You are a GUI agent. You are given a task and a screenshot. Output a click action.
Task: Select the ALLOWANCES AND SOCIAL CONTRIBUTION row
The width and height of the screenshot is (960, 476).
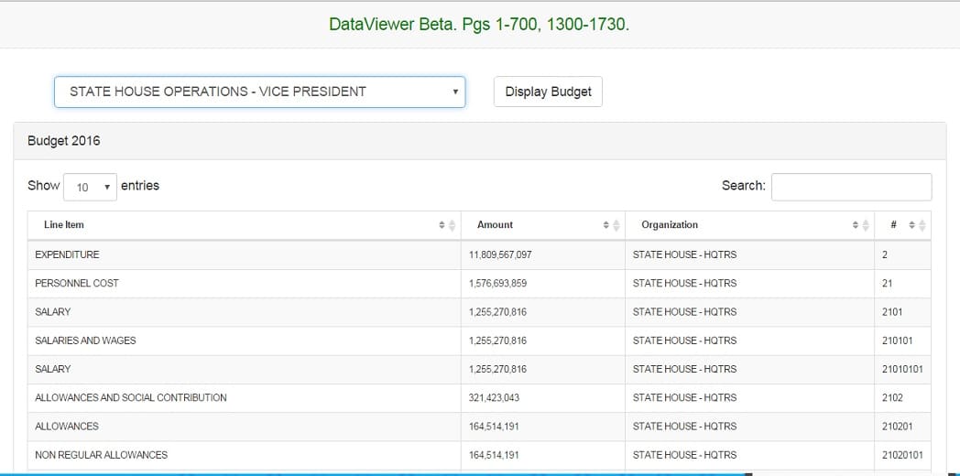pos(479,397)
